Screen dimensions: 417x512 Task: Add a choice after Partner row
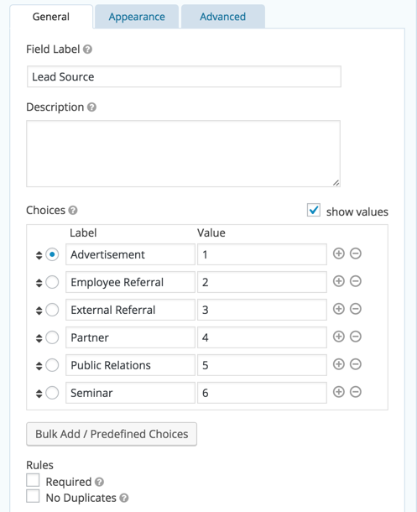[339, 337]
